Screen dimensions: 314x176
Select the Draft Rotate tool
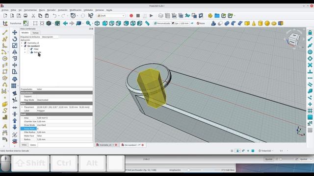15,39
